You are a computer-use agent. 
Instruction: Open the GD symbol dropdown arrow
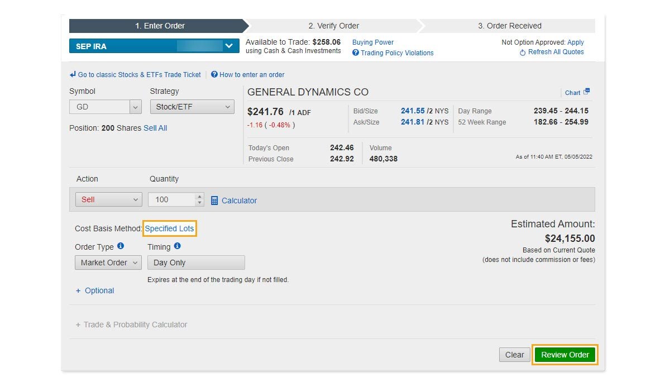click(136, 107)
